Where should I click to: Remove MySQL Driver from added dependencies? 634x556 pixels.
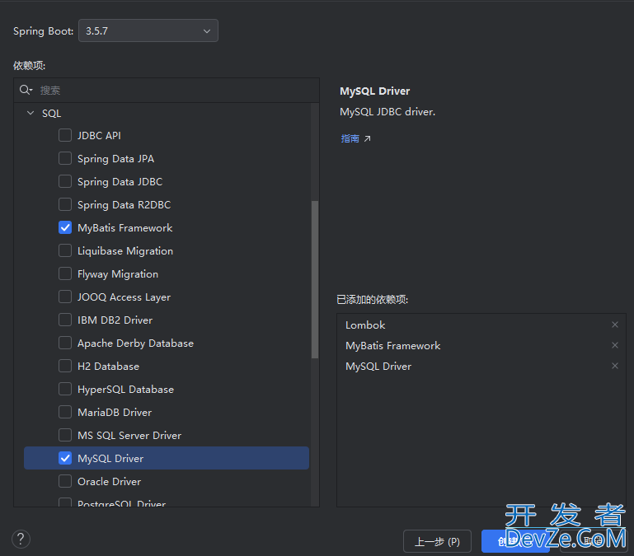click(614, 366)
